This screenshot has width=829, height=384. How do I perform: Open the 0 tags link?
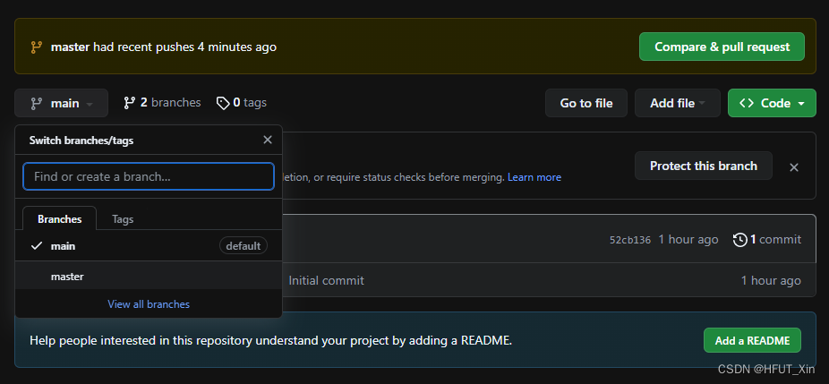(242, 103)
